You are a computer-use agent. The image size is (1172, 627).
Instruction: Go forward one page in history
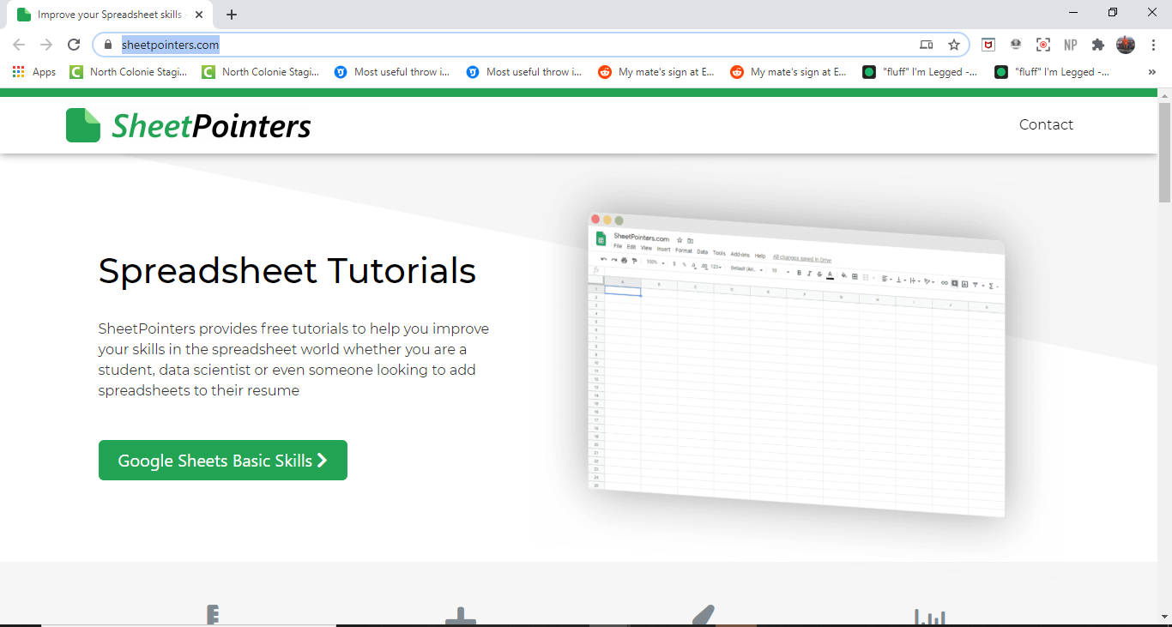[x=46, y=45]
